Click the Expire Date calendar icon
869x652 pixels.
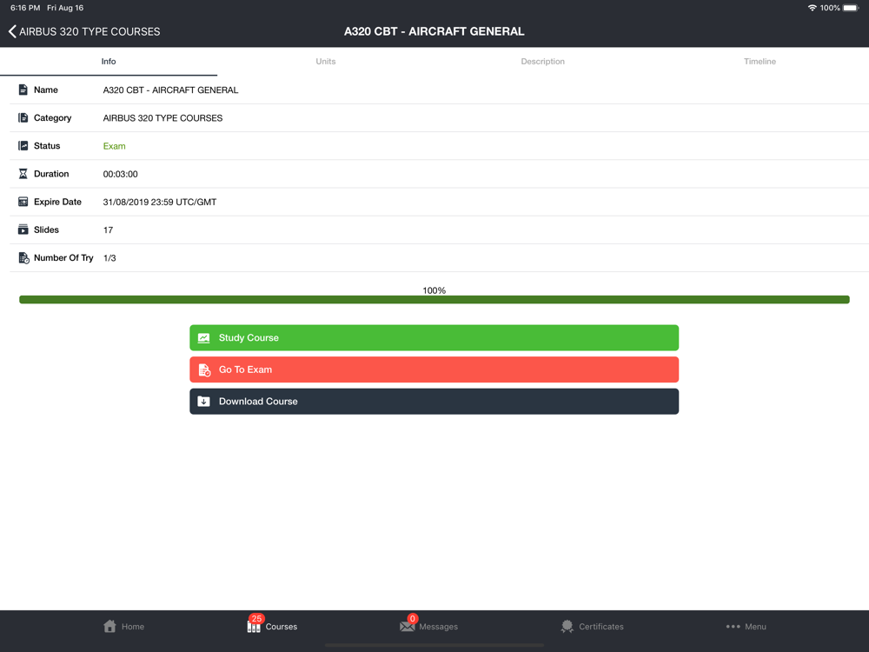pyautogui.click(x=23, y=202)
